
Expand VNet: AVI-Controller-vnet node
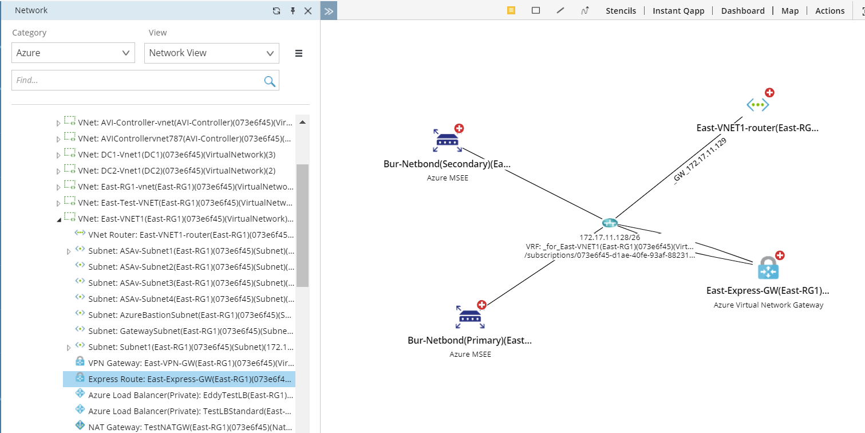coord(58,123)
